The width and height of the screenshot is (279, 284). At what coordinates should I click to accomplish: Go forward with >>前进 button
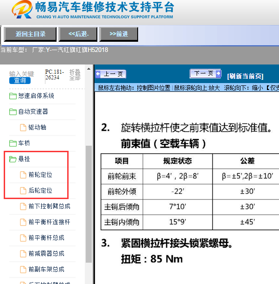tap(119, 34)
